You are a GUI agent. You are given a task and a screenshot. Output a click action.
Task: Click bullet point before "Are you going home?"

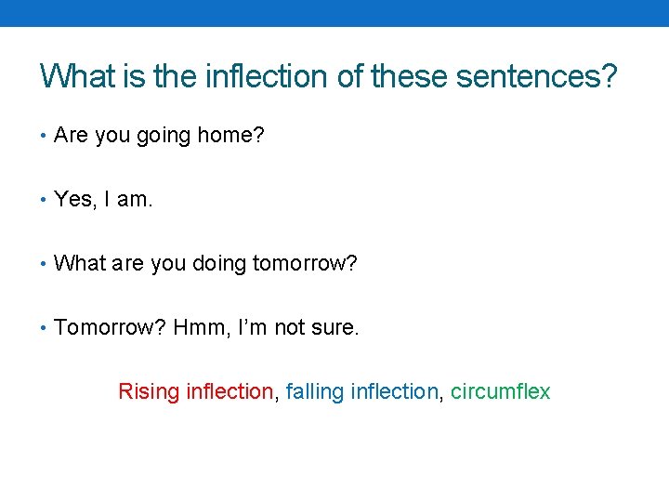click(x=44, y=136)
